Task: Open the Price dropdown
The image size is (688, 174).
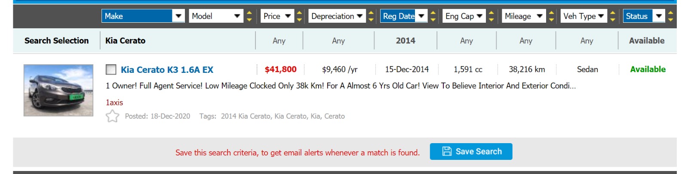Action: point(277,16)
